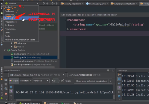Open the 4: Run tool window
149x104 pixels.
(x=66, y=103)
